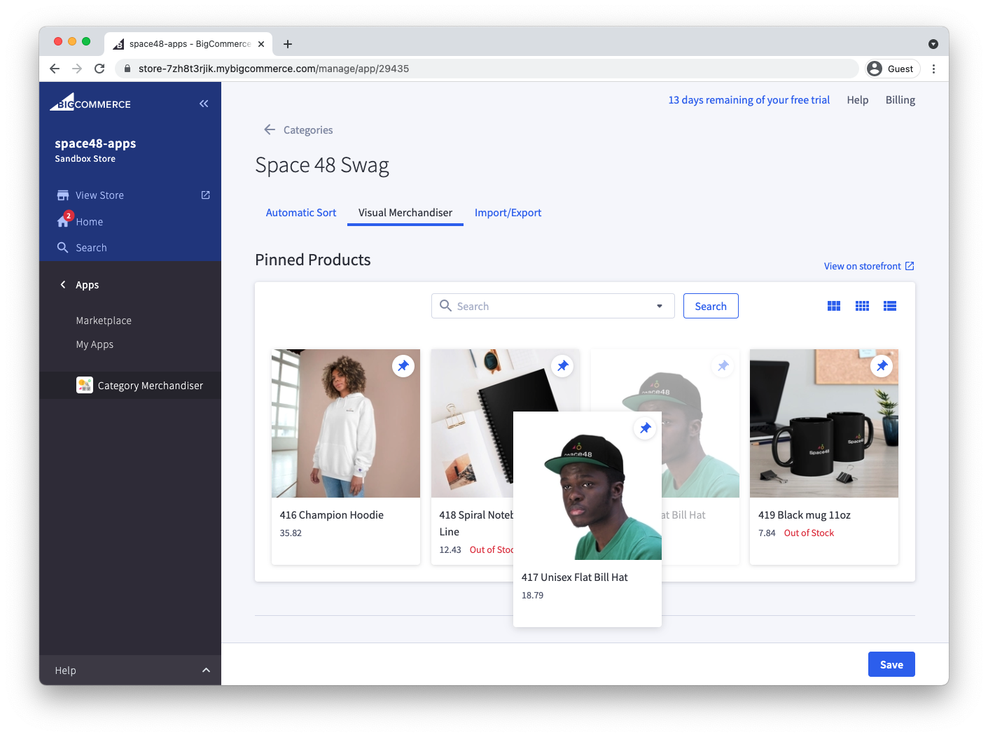988x737 pixels.
Task: Click the Guest profile button
Action: [893, 69]
